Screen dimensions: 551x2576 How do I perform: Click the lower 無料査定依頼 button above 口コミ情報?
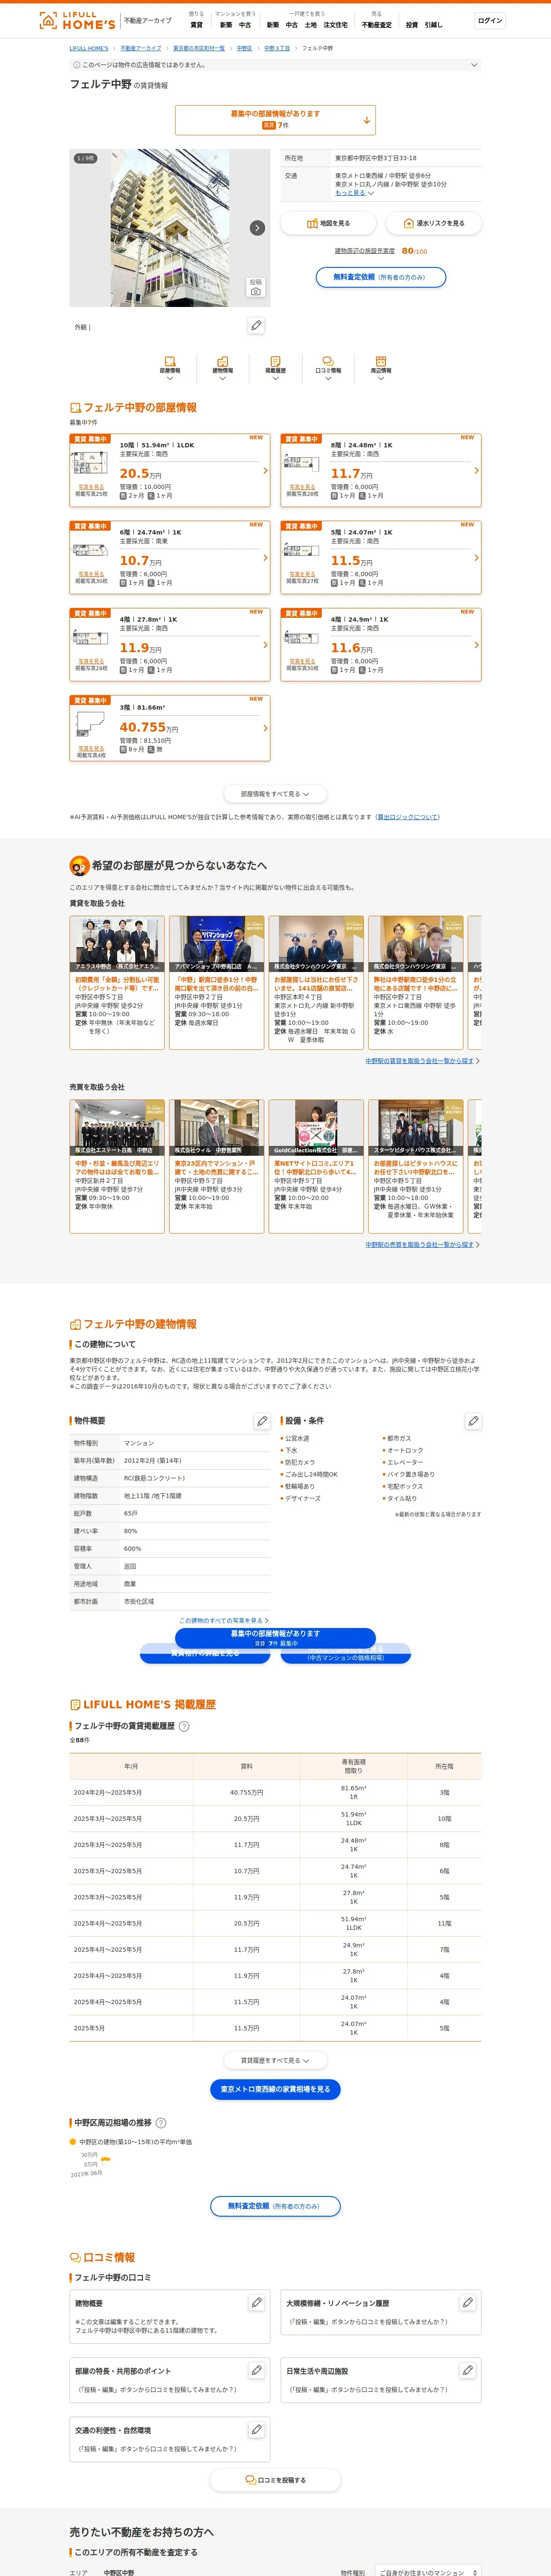coord(275,2206)
